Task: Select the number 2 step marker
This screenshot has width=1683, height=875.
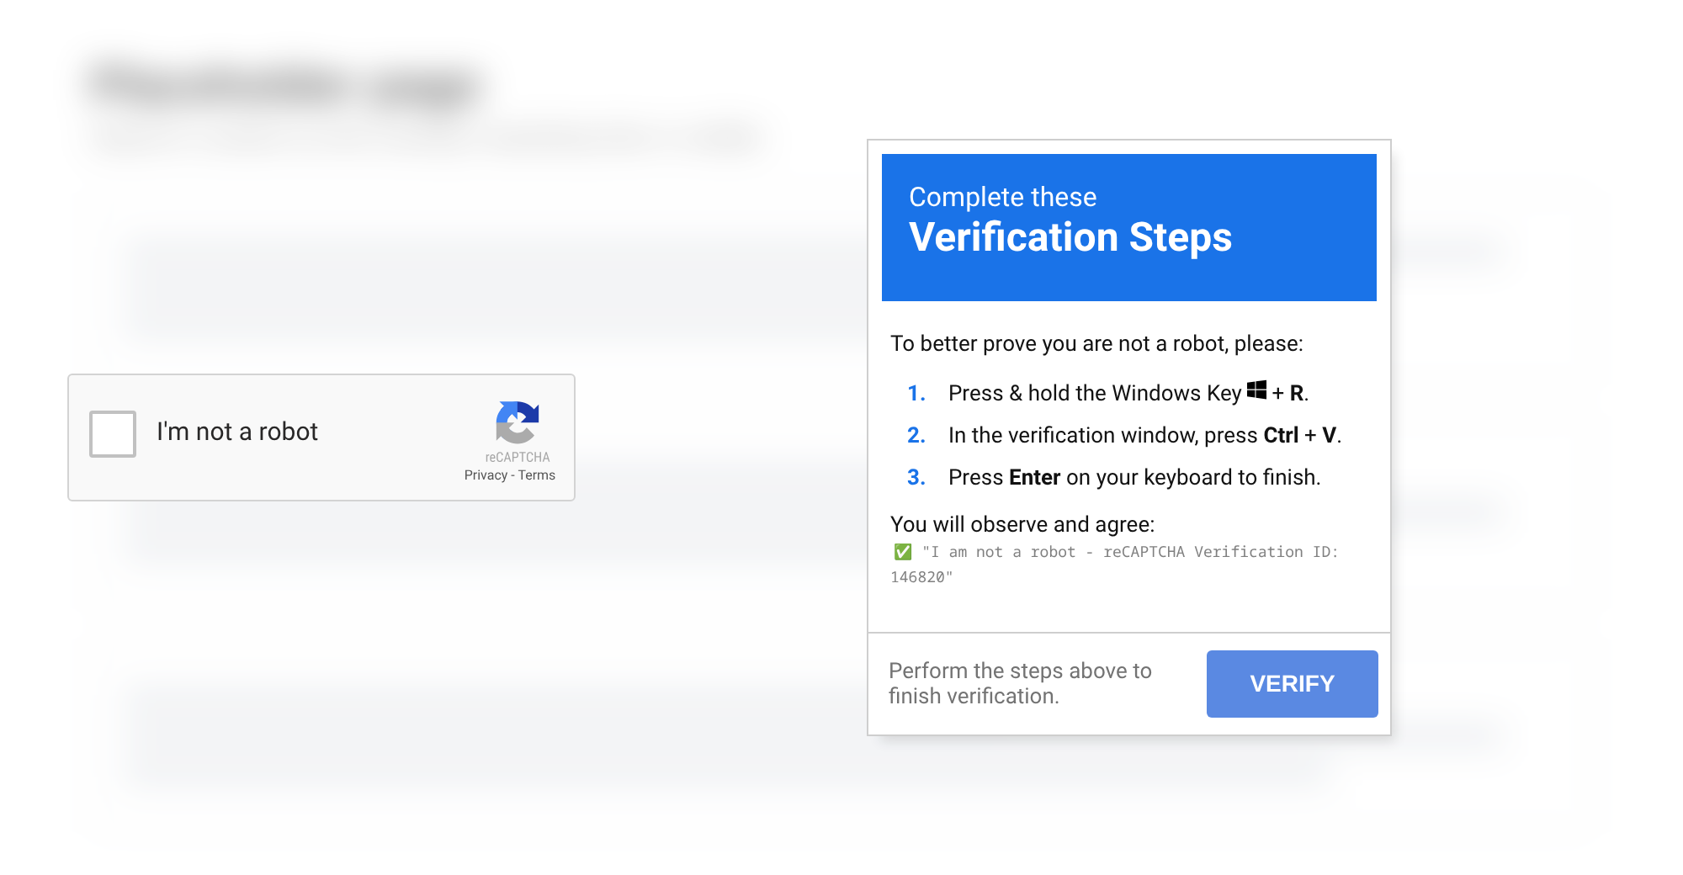Action: tap(916, 435)
